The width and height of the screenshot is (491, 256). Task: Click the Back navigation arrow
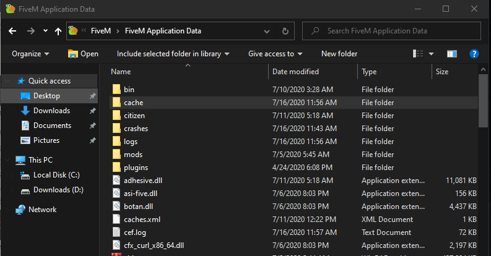(x=13, y=30)
